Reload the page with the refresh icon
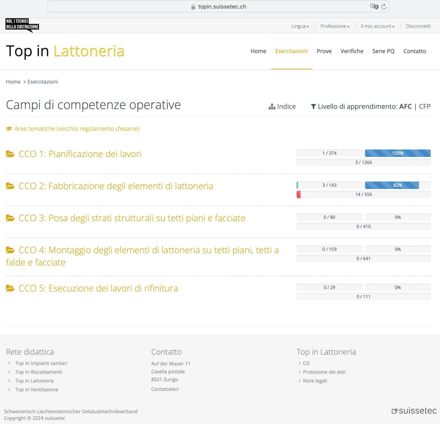Image resolution: width=440 pixels, height=424 pixels. pyautogui.click(x=384, y=6)
